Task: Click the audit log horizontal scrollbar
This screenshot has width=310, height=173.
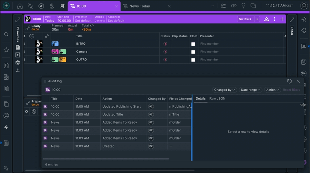Action: pyautogui.click(x=107, y=159)
